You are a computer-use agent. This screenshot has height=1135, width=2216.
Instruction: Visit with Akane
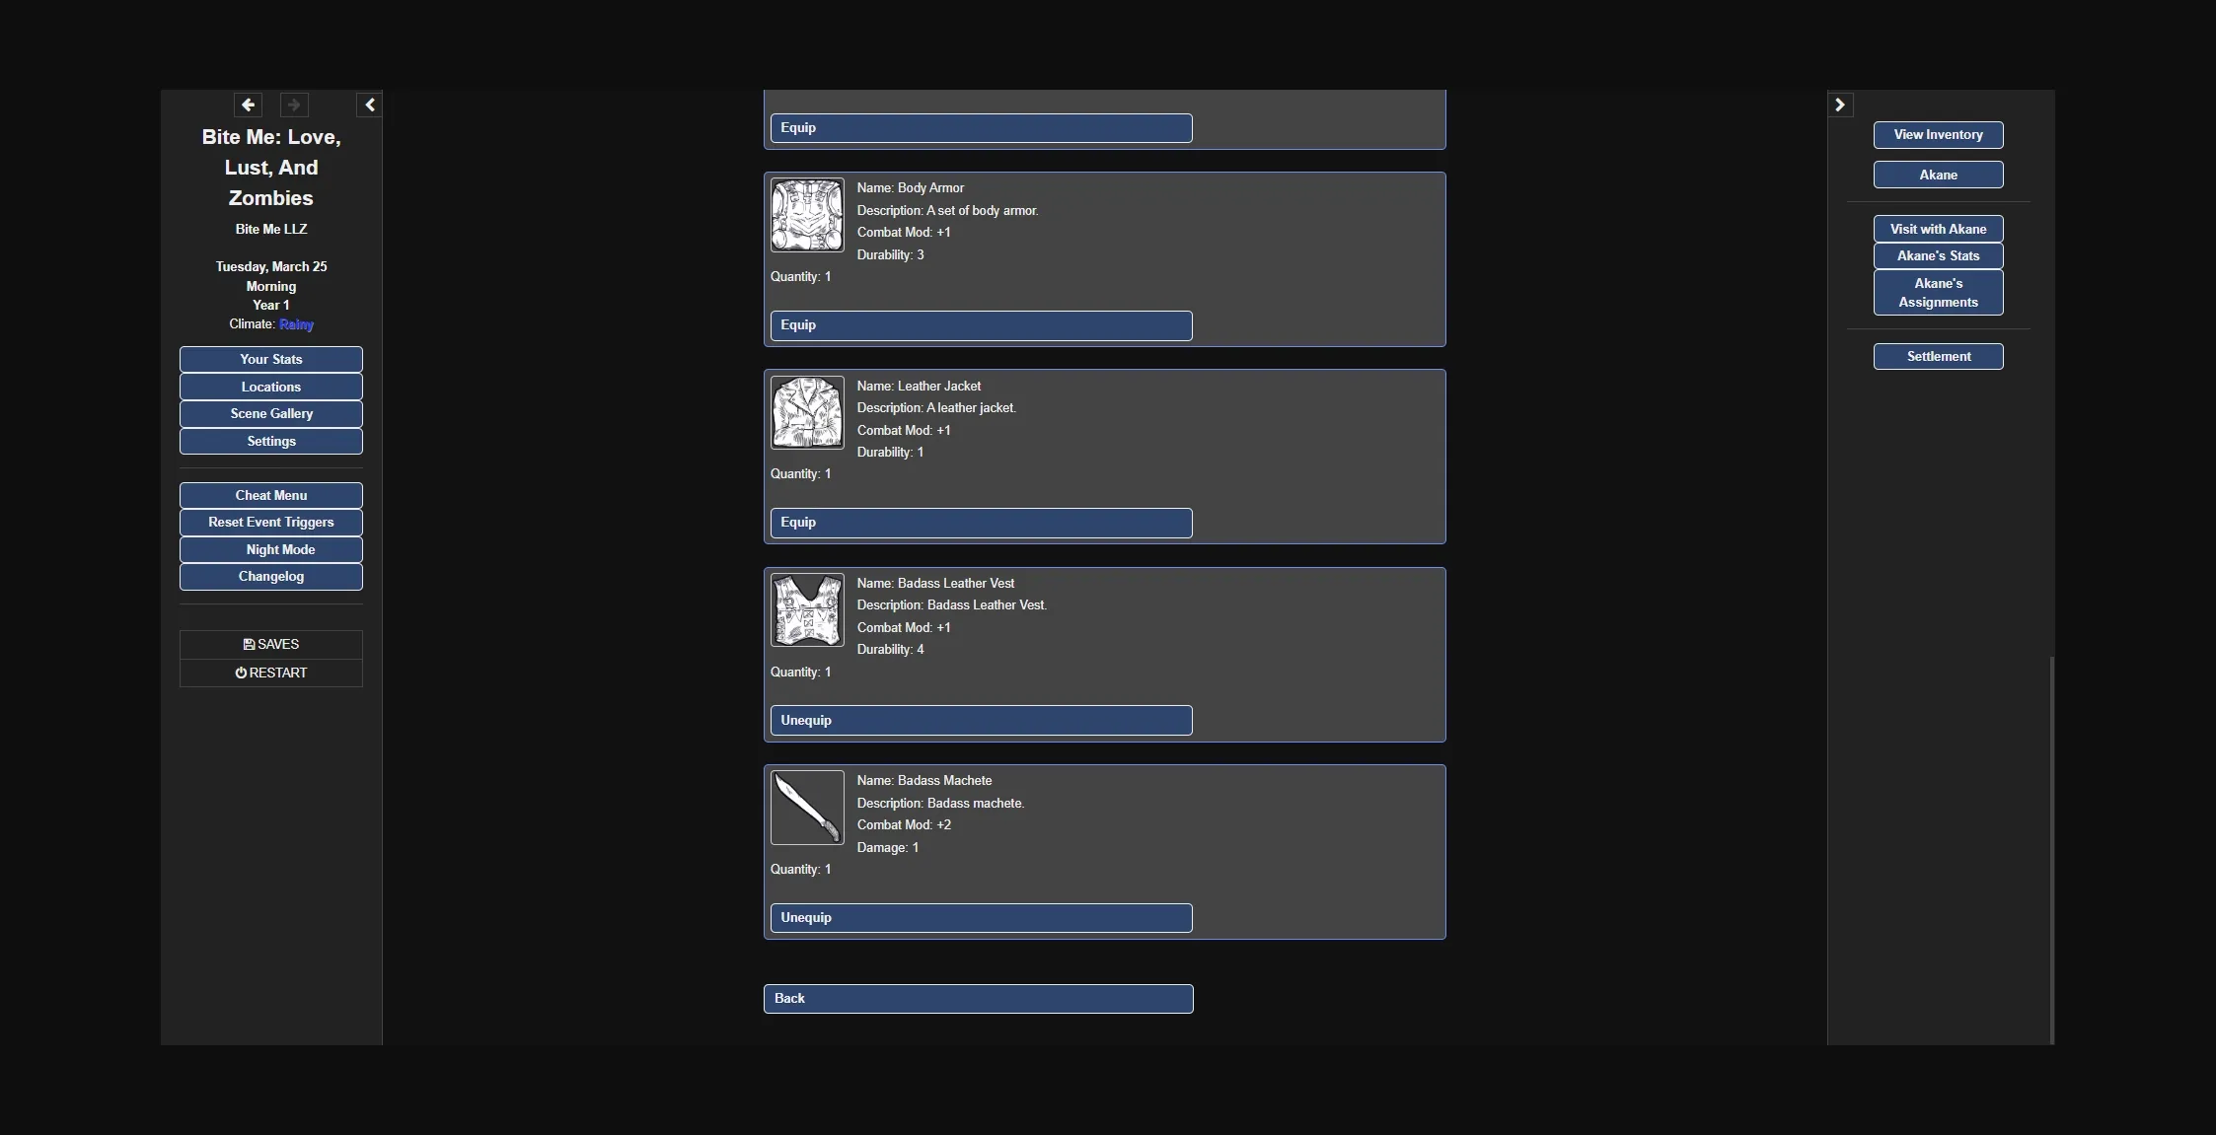click(1937, 228)
